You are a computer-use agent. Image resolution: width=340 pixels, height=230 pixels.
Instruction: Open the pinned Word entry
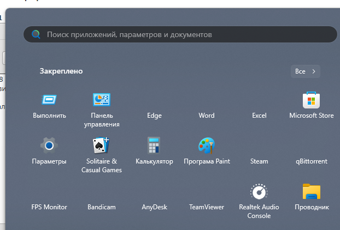tap(207, 116)
